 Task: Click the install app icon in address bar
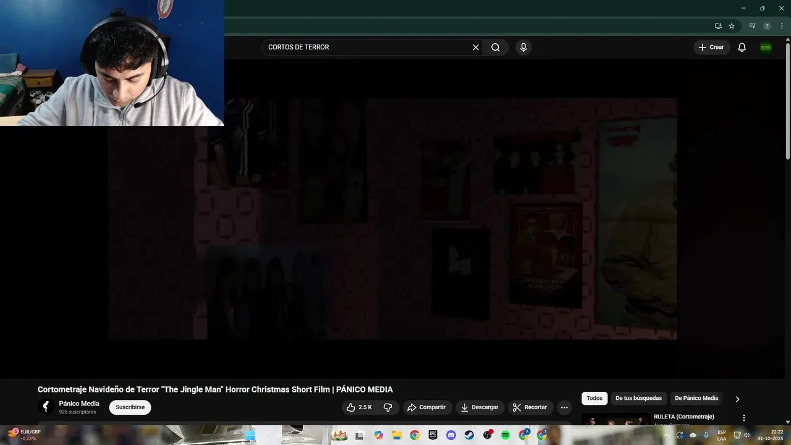coord(718,26)
